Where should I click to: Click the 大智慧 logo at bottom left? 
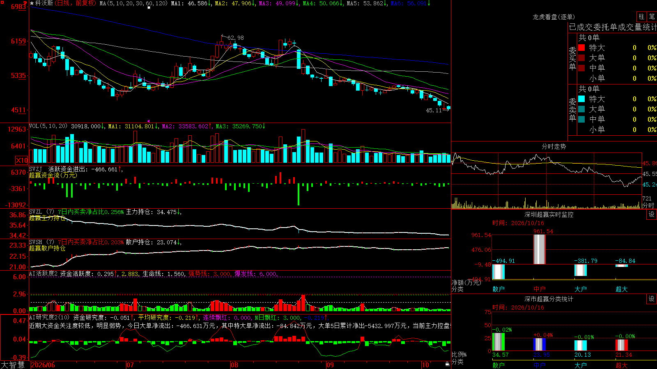[x=13, y=364]
